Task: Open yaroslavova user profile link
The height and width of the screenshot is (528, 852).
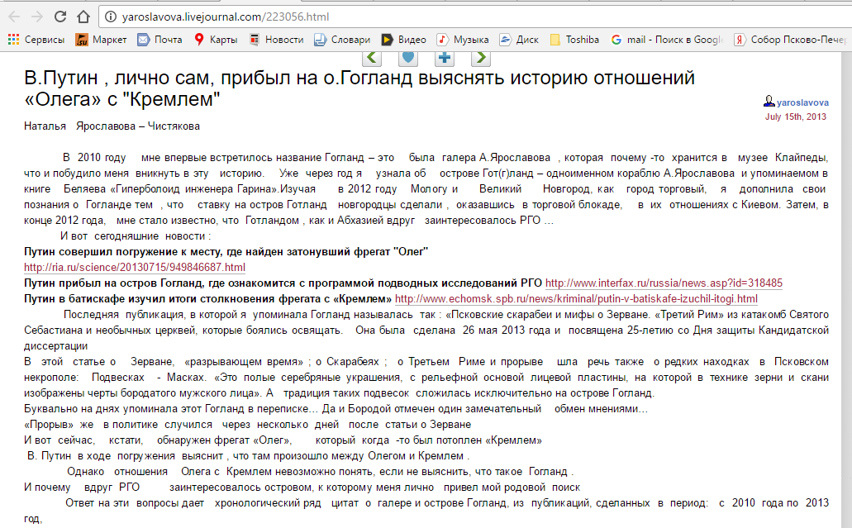Action: click(802, 102)
